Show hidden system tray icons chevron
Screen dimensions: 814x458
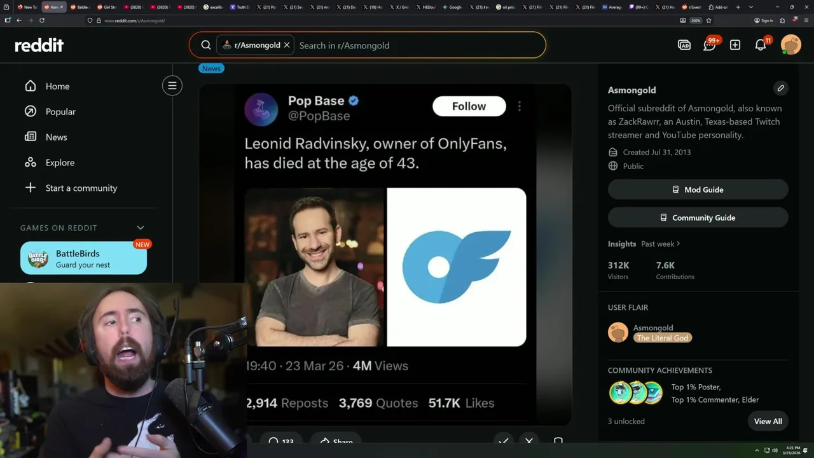757,450
